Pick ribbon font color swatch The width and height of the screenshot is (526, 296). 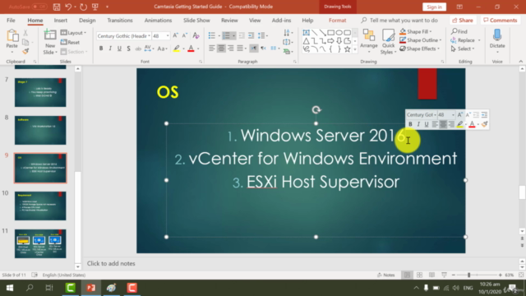click(191, 49)
